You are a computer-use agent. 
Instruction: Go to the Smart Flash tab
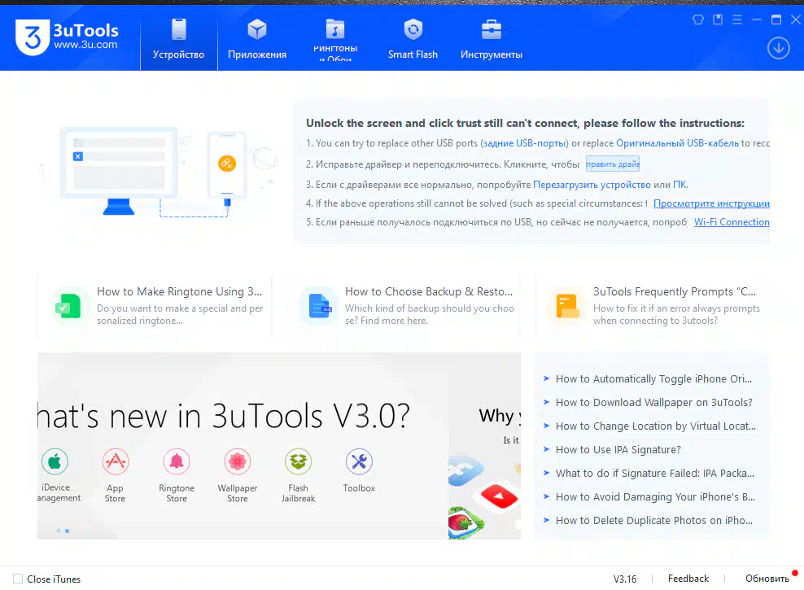(x=413, y=38)
